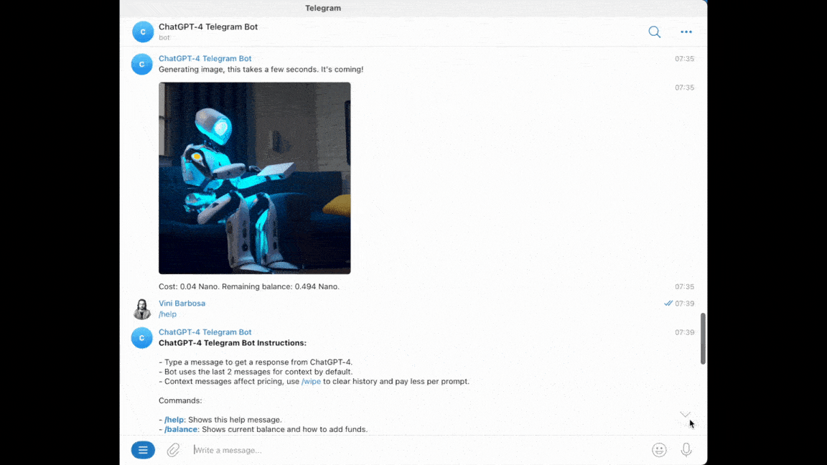Click 'Type a message to get a response' line
Screen dimensions: 827x465
(256, 362)
